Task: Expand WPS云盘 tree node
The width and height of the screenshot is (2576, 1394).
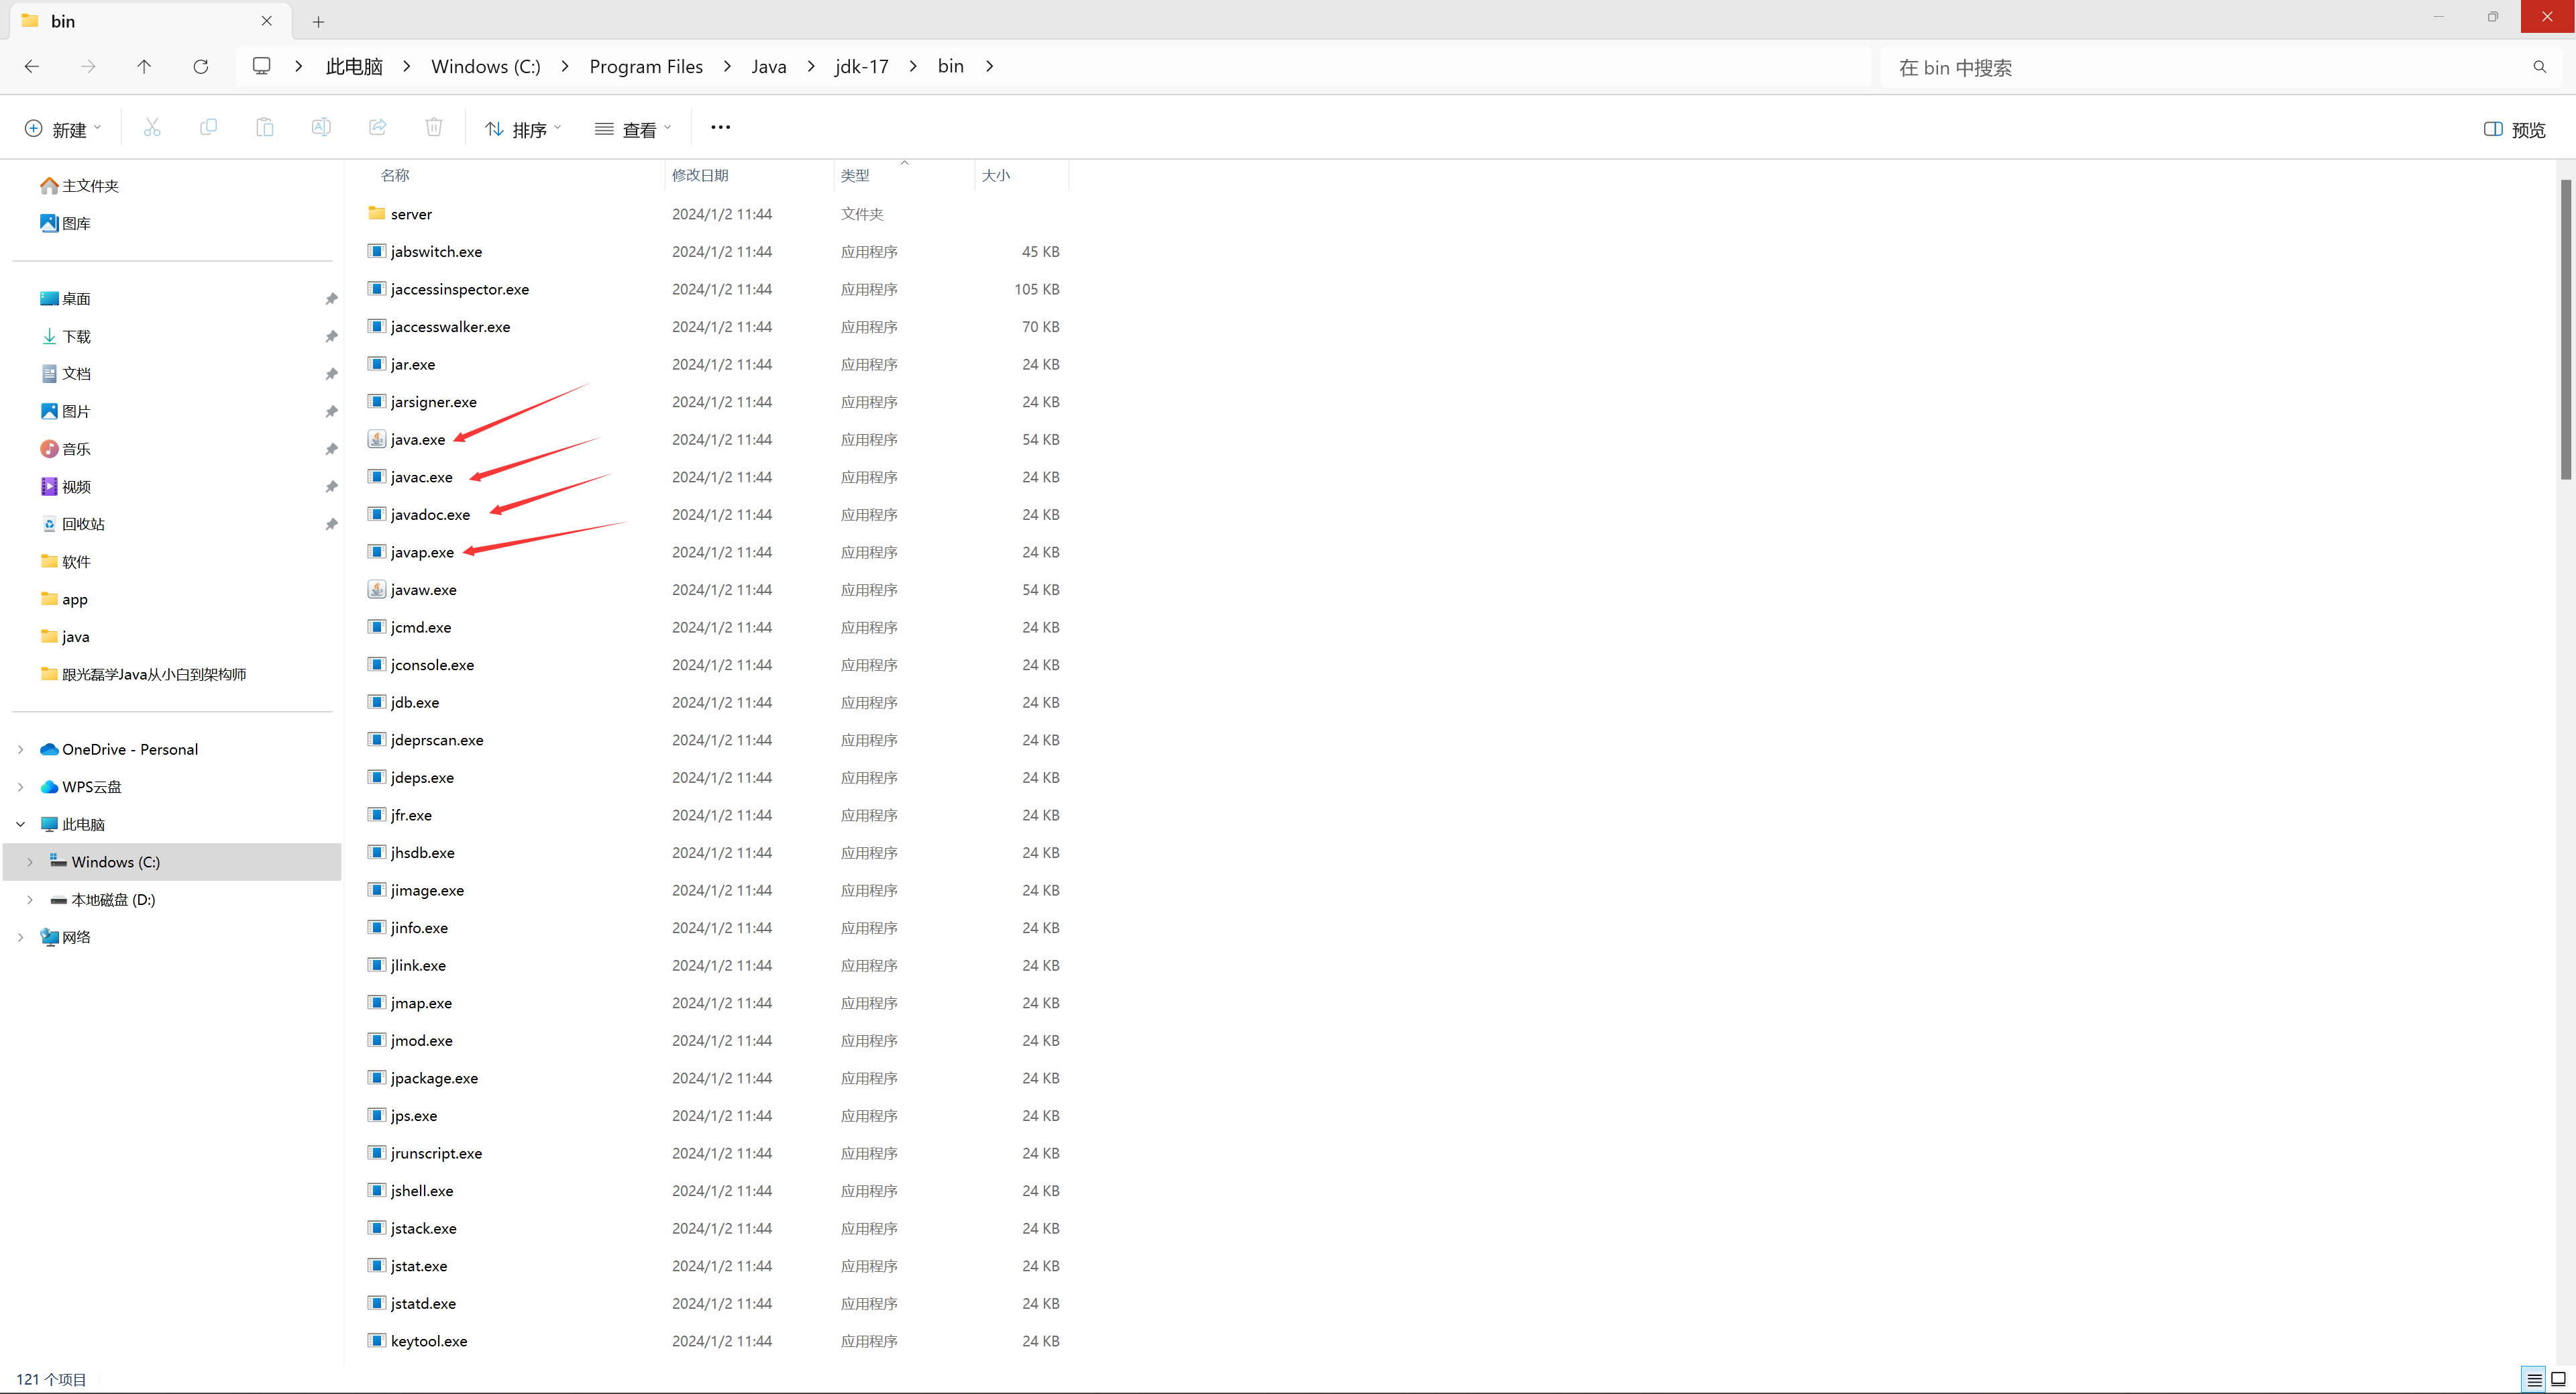Action: [20, 787]
